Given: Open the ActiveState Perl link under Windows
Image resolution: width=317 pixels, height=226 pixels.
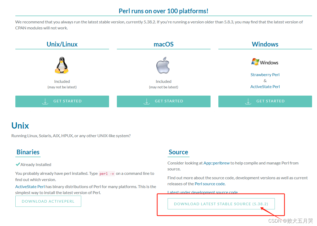Looking at the screenshot, I should point(265,87).
